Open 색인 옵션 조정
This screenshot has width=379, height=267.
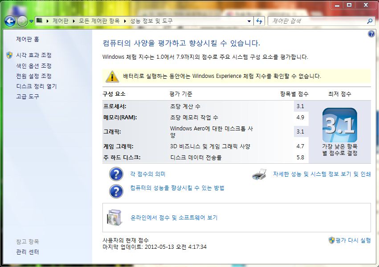[34, 66]
